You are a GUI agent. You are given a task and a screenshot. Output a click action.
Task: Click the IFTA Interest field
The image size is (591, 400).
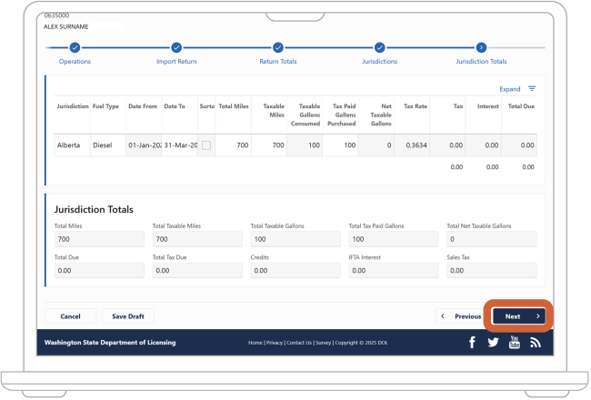click(394, 270)
